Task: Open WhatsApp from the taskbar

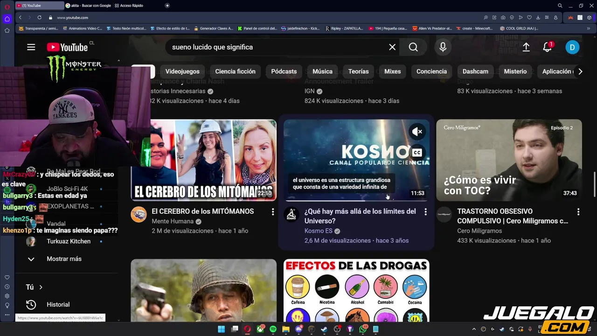Action: (x=363, y=329)
